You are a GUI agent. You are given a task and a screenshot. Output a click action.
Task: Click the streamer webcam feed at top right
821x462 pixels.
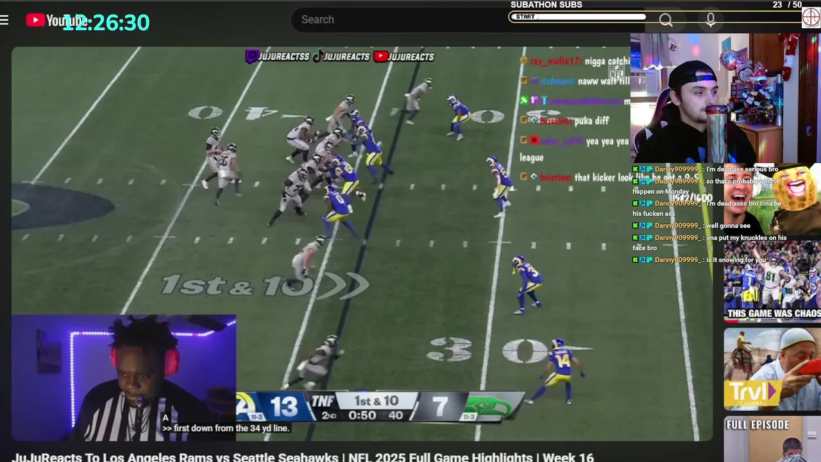[725, 98]
